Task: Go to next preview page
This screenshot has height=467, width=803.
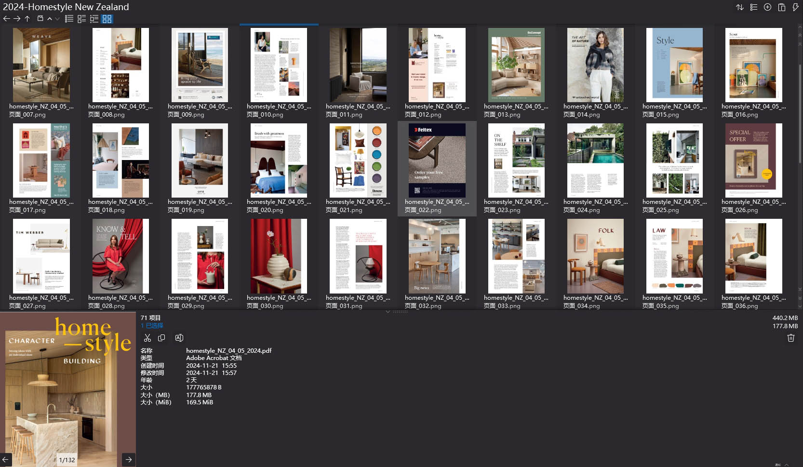Action: tap(129, 459)
